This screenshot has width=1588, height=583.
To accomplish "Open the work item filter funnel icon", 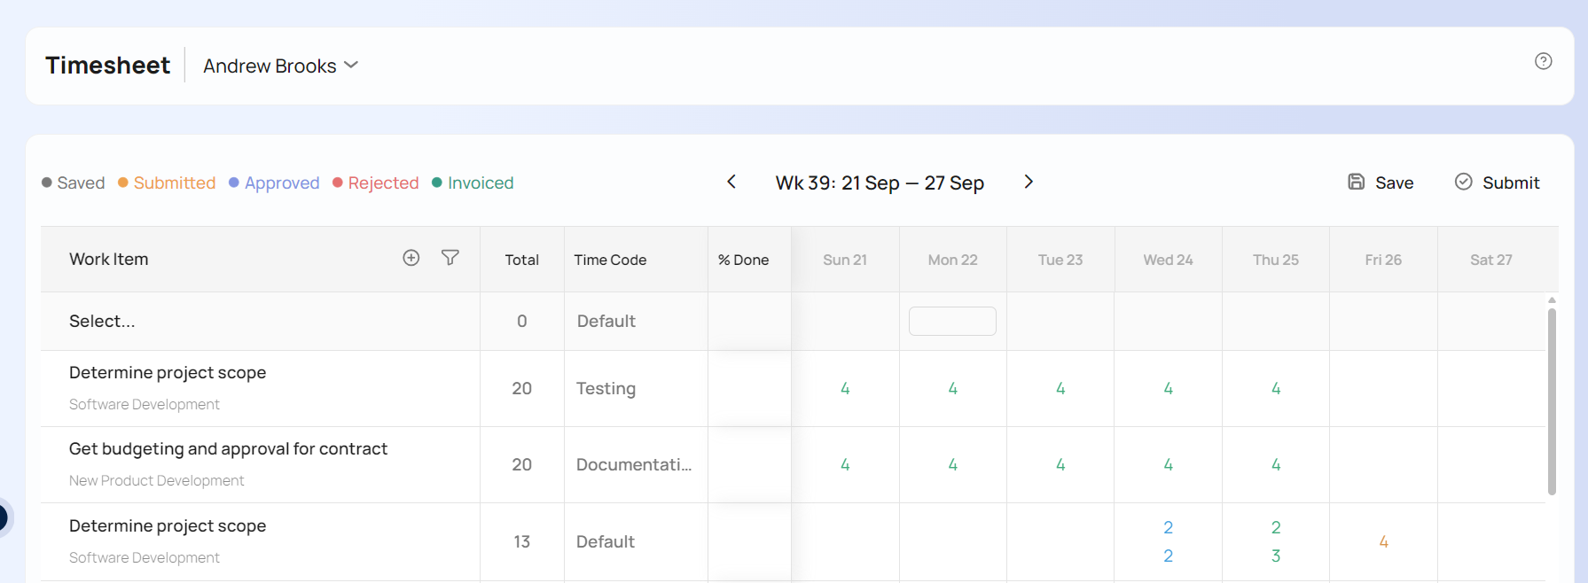I will point(450,258).
